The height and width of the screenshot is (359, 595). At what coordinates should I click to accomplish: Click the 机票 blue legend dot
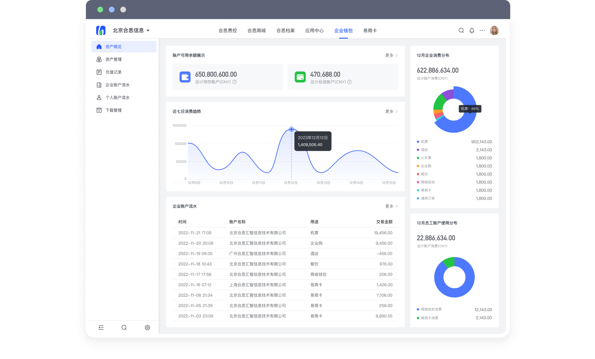click(x=418, y=142)
